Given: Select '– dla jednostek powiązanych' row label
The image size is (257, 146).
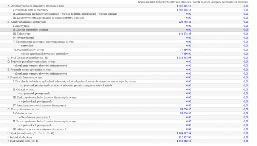Looking at the screenshot, I should coord(34,117).
